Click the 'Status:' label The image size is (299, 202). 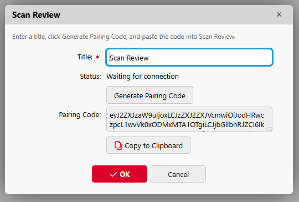click(x=90, y=77)
